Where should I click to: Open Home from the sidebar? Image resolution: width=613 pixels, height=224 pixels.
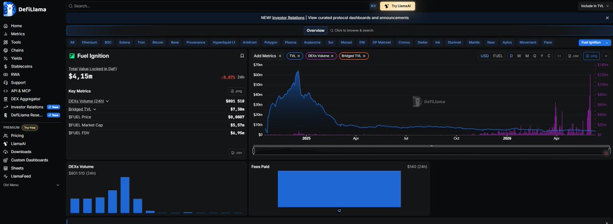16,26
